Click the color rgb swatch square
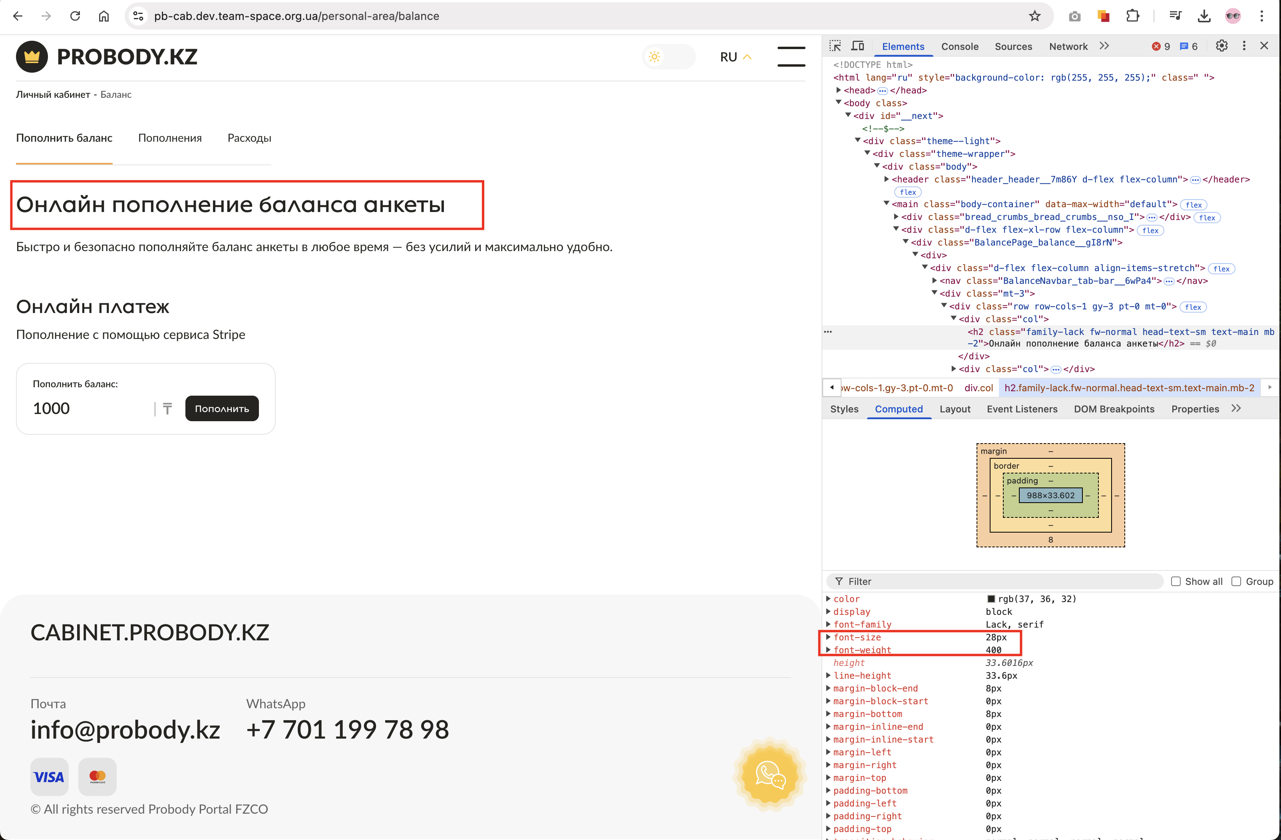 pos(991,599)
